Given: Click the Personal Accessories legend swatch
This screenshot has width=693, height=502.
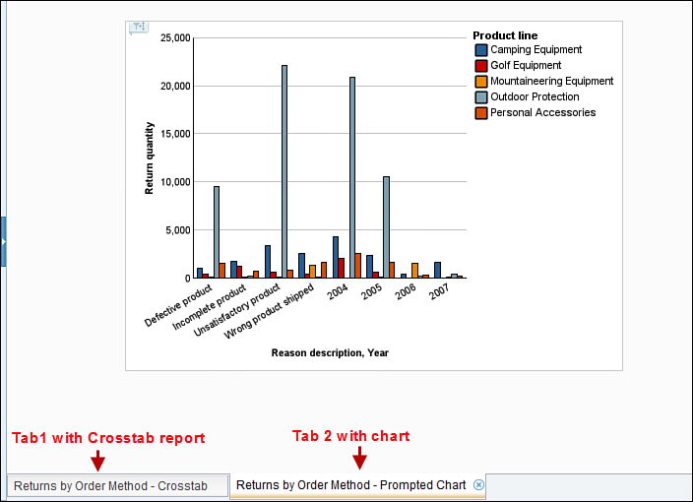Looking at the screenshot, I should click(x=480, y=113).
